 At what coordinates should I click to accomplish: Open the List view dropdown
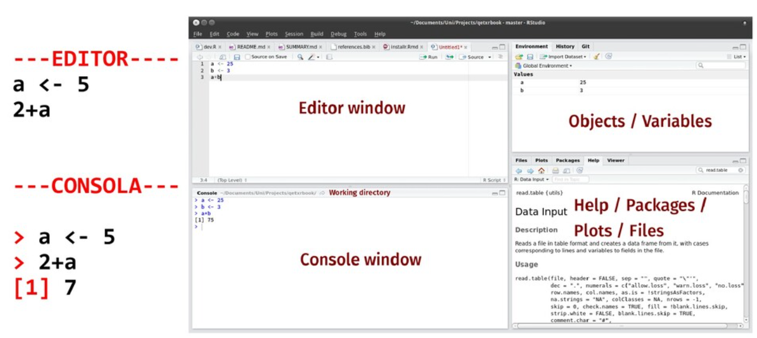pos(737,57)
